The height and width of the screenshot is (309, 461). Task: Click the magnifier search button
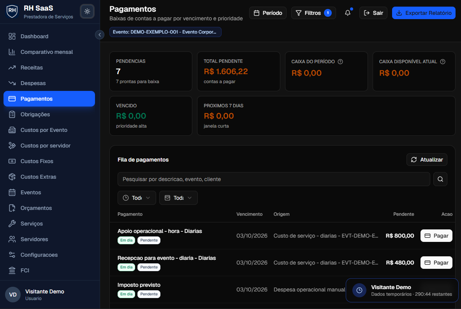pos(440,179)
